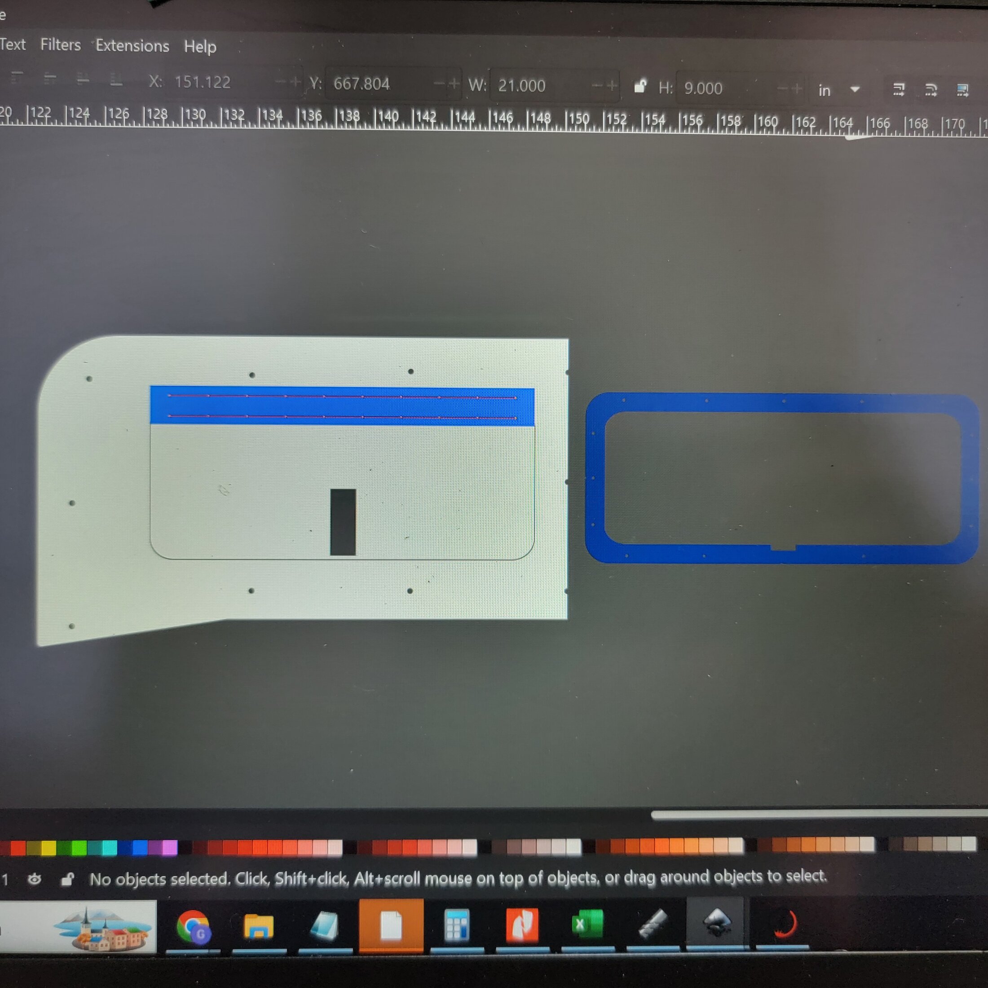Toggle the scale stroke width option icon

(x=899, y=90)
